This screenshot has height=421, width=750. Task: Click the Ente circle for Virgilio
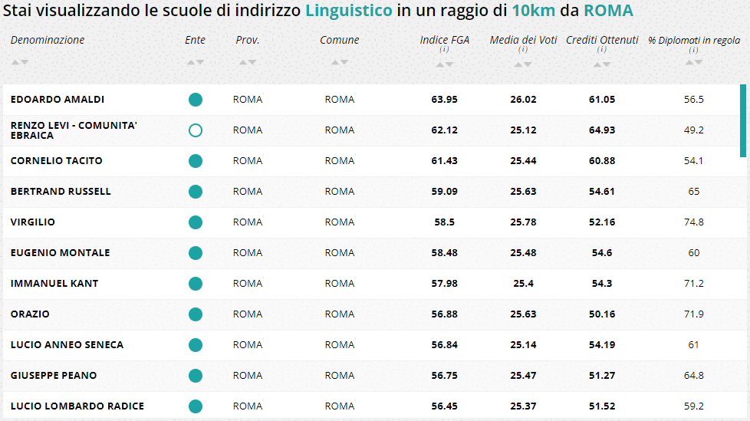tap(196, 222)
